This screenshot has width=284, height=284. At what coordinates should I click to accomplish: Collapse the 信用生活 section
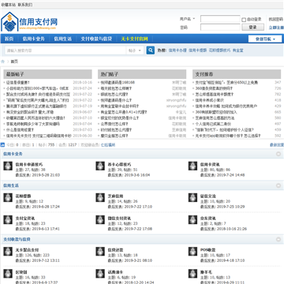[278, 185]
